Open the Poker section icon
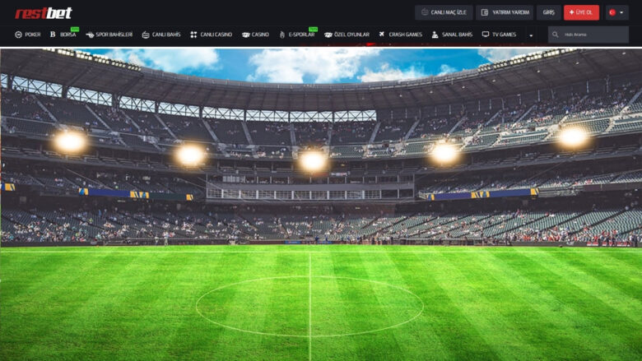 coord(18,35)
